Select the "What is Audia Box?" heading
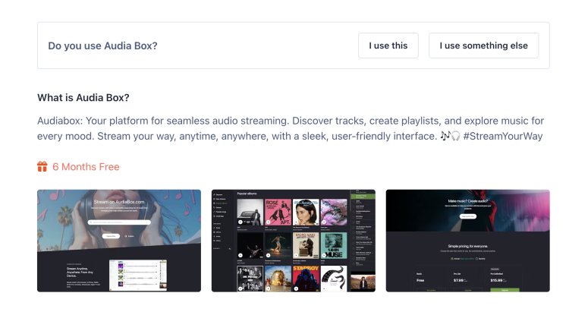The width and height of the screenshot is (569, 315). [83, 98]
